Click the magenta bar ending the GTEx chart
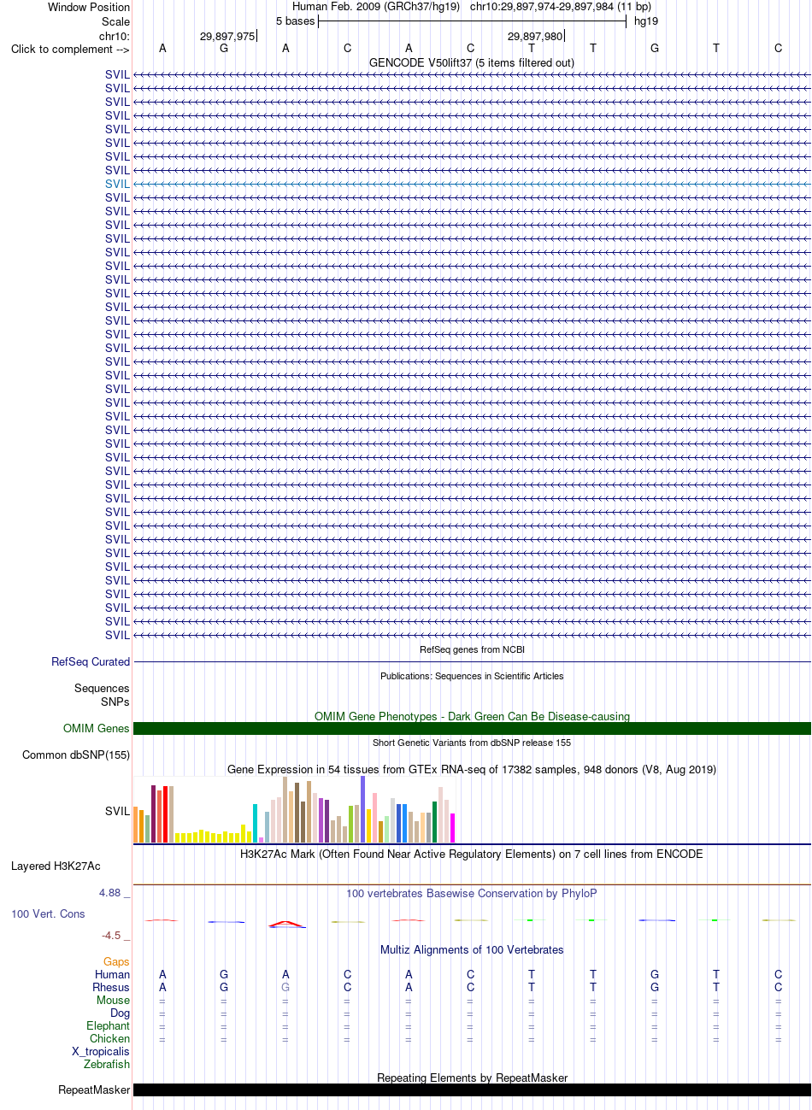 point(453,828)
